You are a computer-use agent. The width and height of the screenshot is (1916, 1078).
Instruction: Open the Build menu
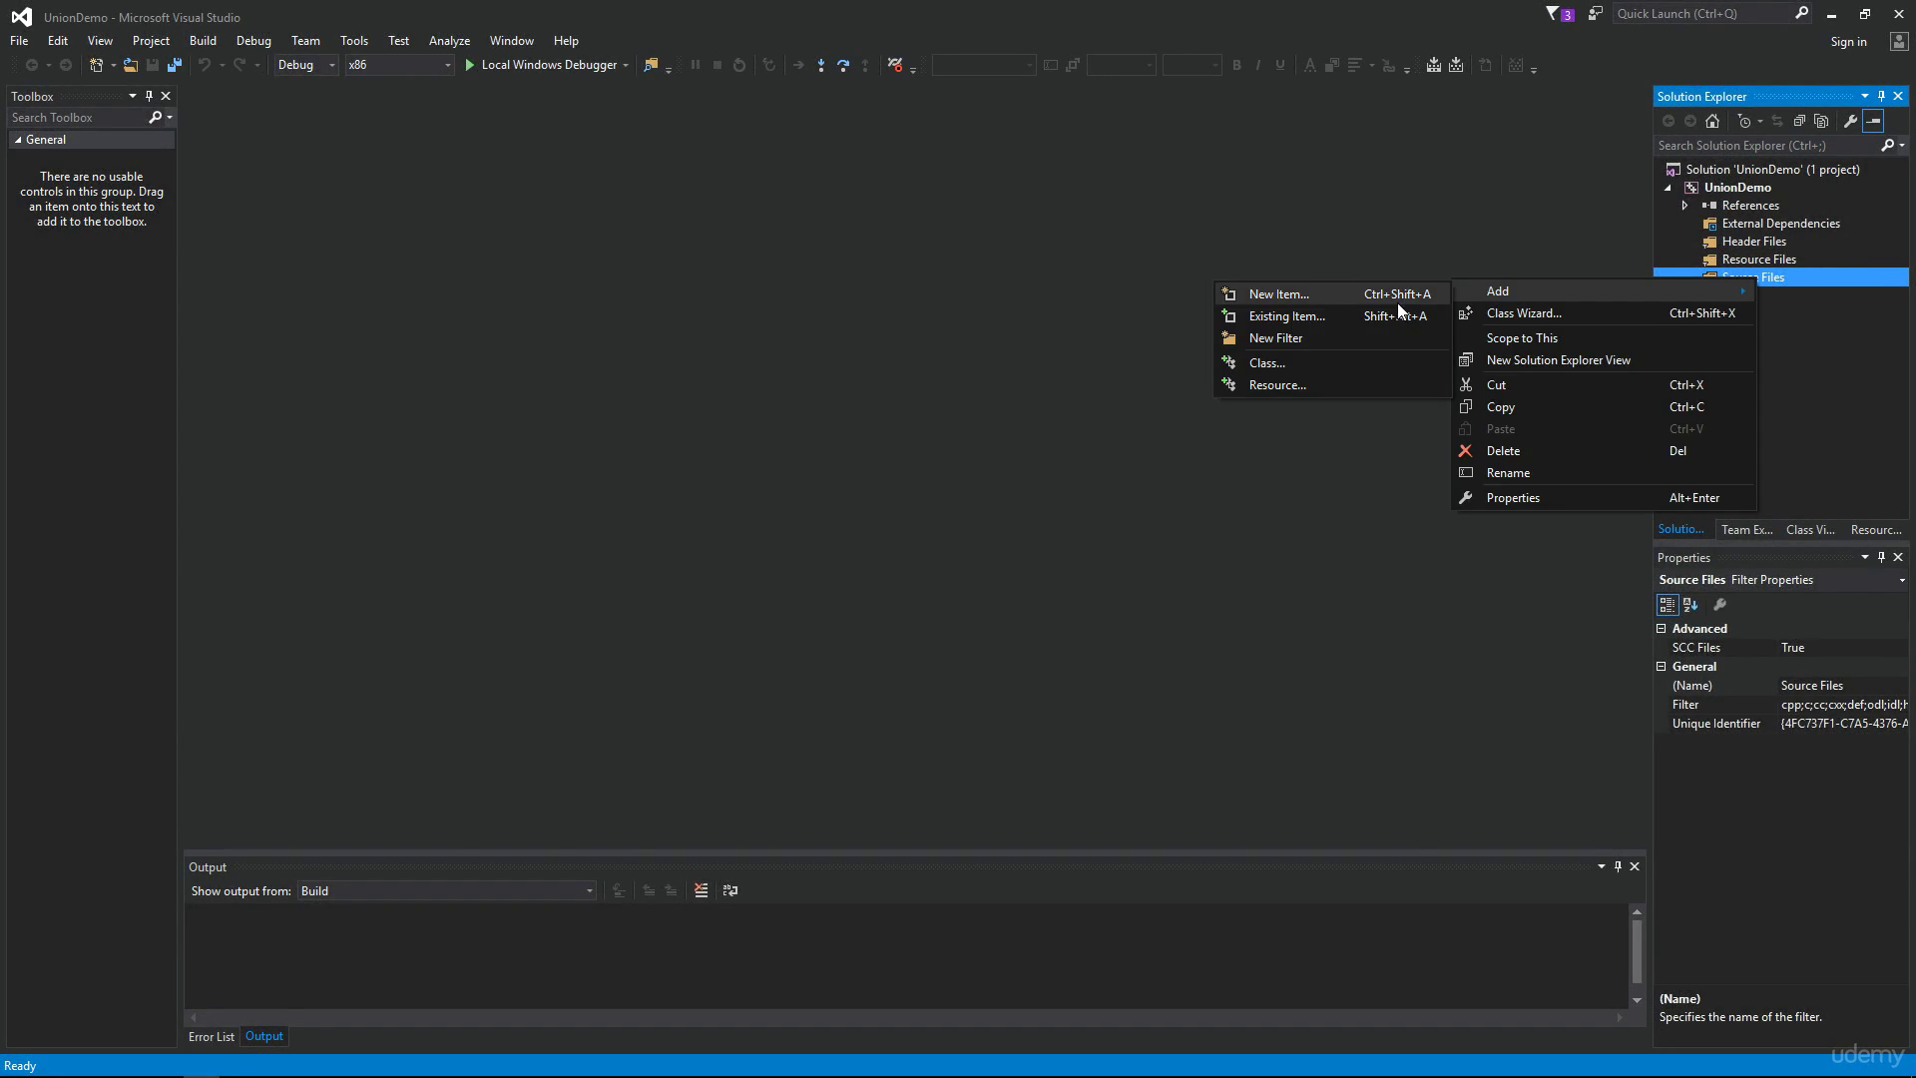coord(203,41)
